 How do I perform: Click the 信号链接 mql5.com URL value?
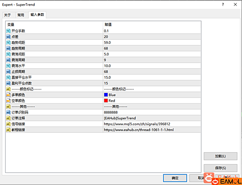pos(137,124)
